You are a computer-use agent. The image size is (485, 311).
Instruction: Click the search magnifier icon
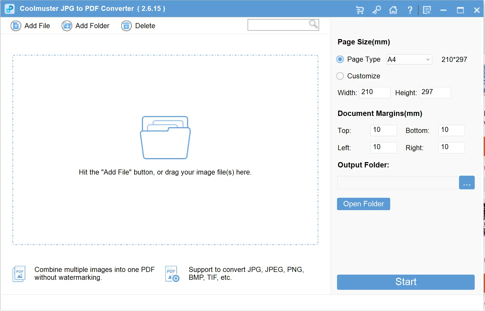314,24
